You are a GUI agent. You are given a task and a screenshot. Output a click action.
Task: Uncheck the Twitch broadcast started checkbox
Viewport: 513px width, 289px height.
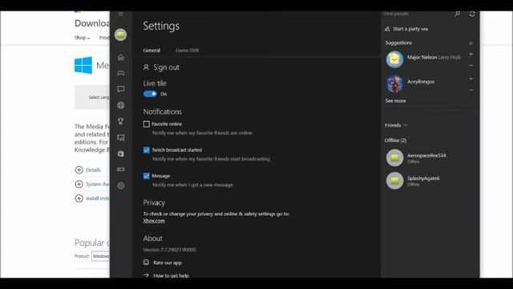pos(146,150)
